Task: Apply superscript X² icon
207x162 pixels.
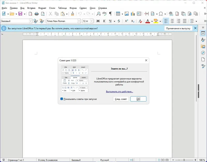Action: click(x=127, y=21)
